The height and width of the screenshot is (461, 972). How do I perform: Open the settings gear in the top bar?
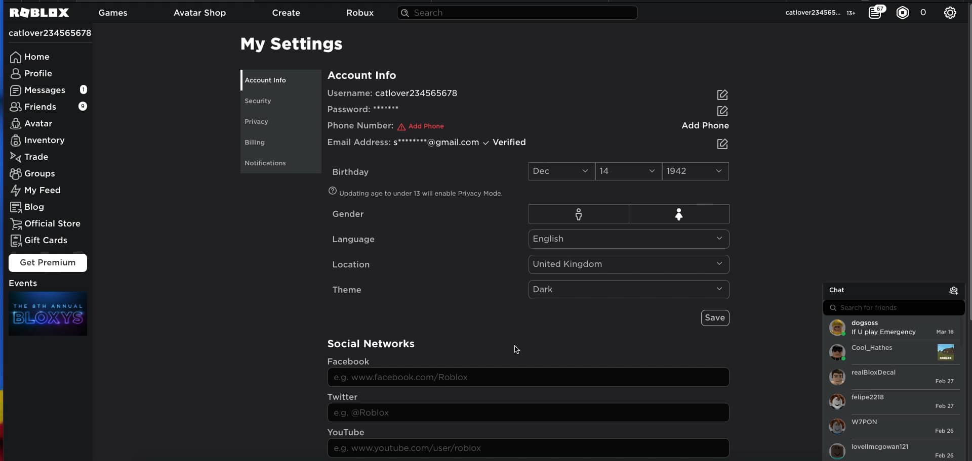point(950,12)
